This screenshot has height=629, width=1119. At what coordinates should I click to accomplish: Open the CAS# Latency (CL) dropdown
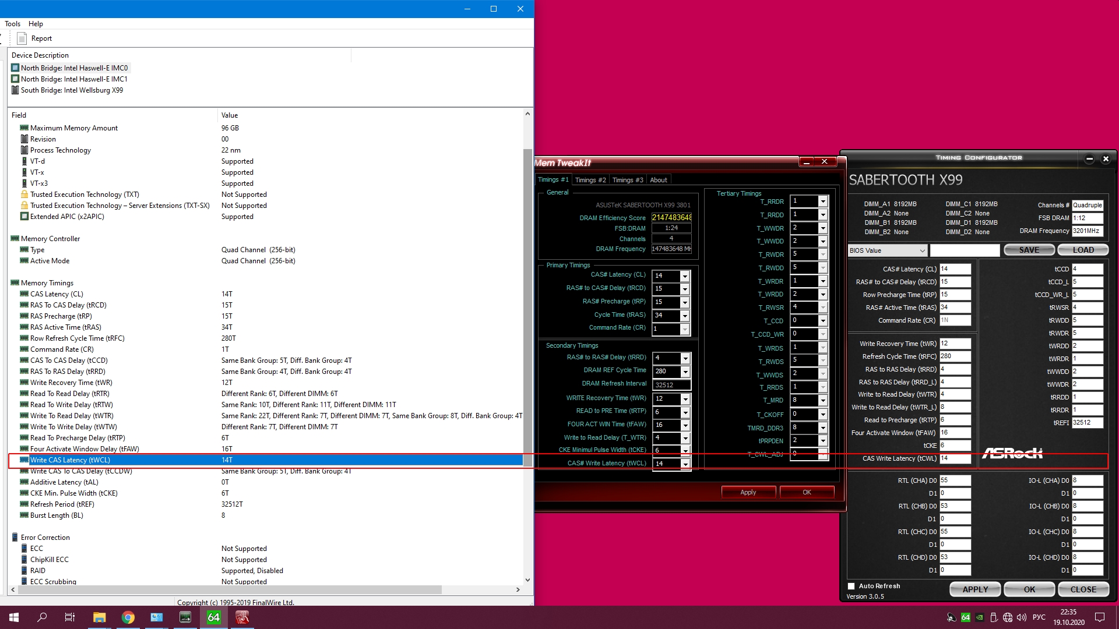685,276
